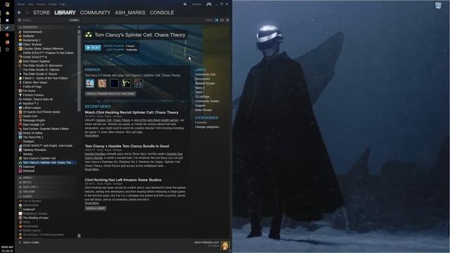Viewport: 450px width, 253px height.
Task: Open Counter-Strike: Global Offensive game icon
Action: tap(20, 48)
